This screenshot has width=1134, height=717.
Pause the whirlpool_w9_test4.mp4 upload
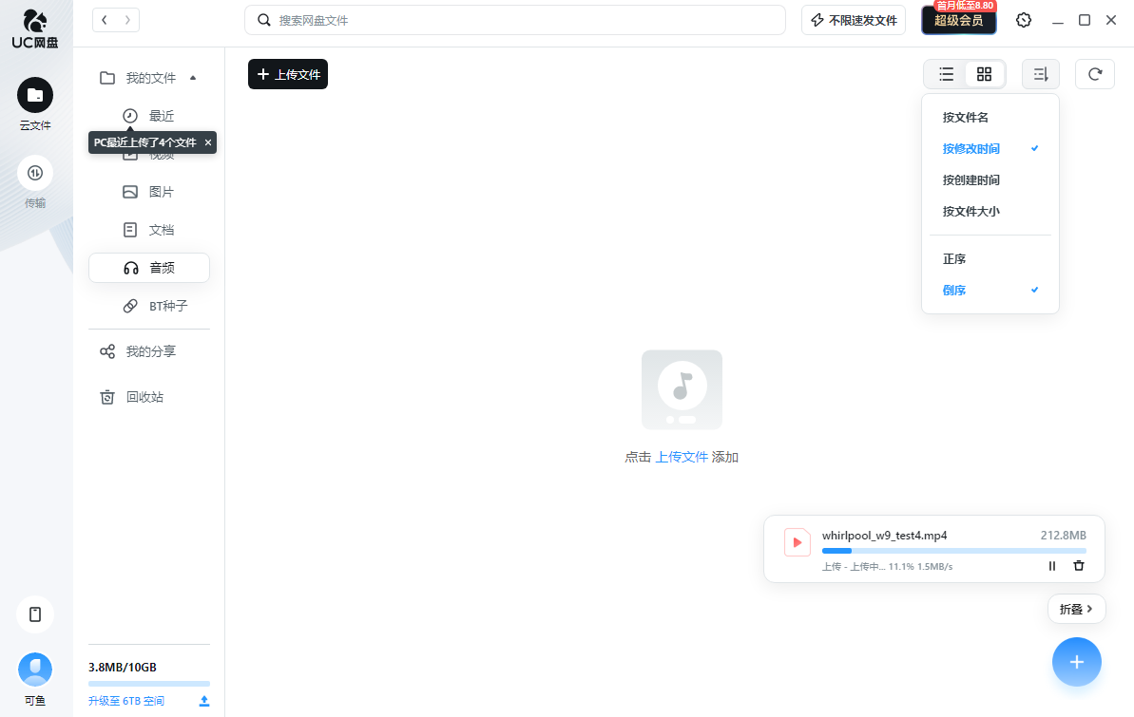click(x=1052, y=566)
